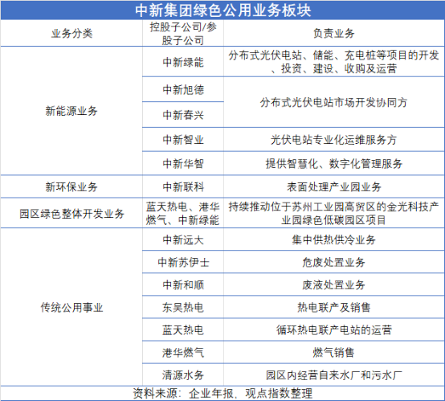Viewport: 445px width, 401px height.
Task: Click the 中新旭德 cell
Action: click(183, 90)
